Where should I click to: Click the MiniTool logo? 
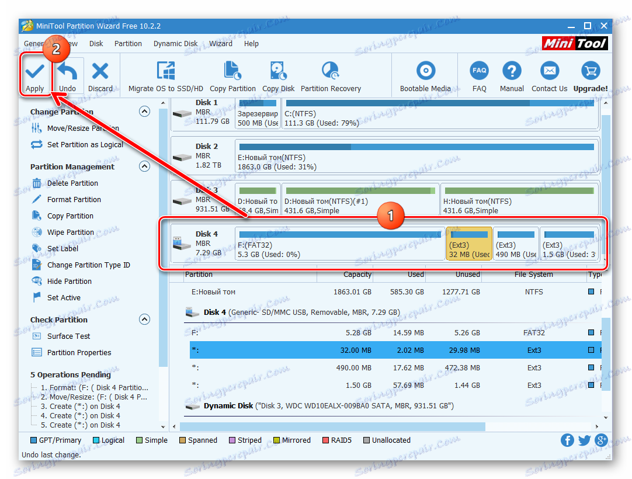[575, 44]
